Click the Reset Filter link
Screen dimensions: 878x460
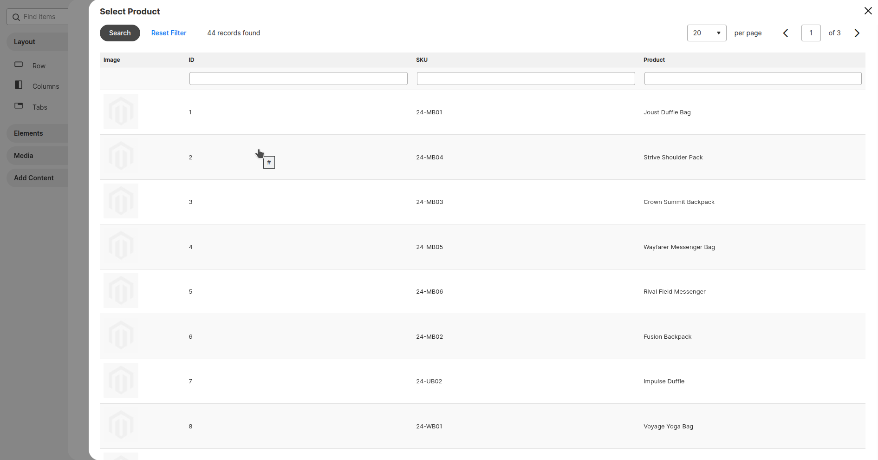(169, 33)
